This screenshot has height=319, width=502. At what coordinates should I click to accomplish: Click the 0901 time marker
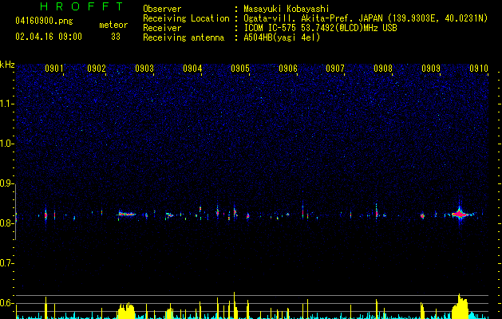[x=53, y=68]
